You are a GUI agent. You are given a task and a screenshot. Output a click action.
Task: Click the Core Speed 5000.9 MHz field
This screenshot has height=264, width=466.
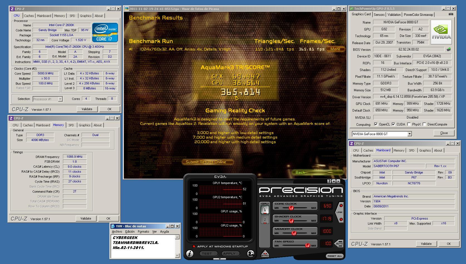pos(46,74)
